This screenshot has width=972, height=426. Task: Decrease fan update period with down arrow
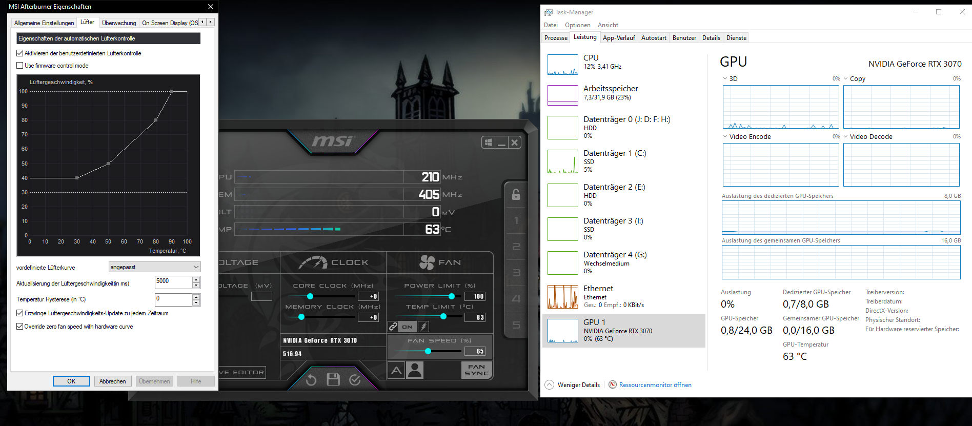[x=196, y=286]
